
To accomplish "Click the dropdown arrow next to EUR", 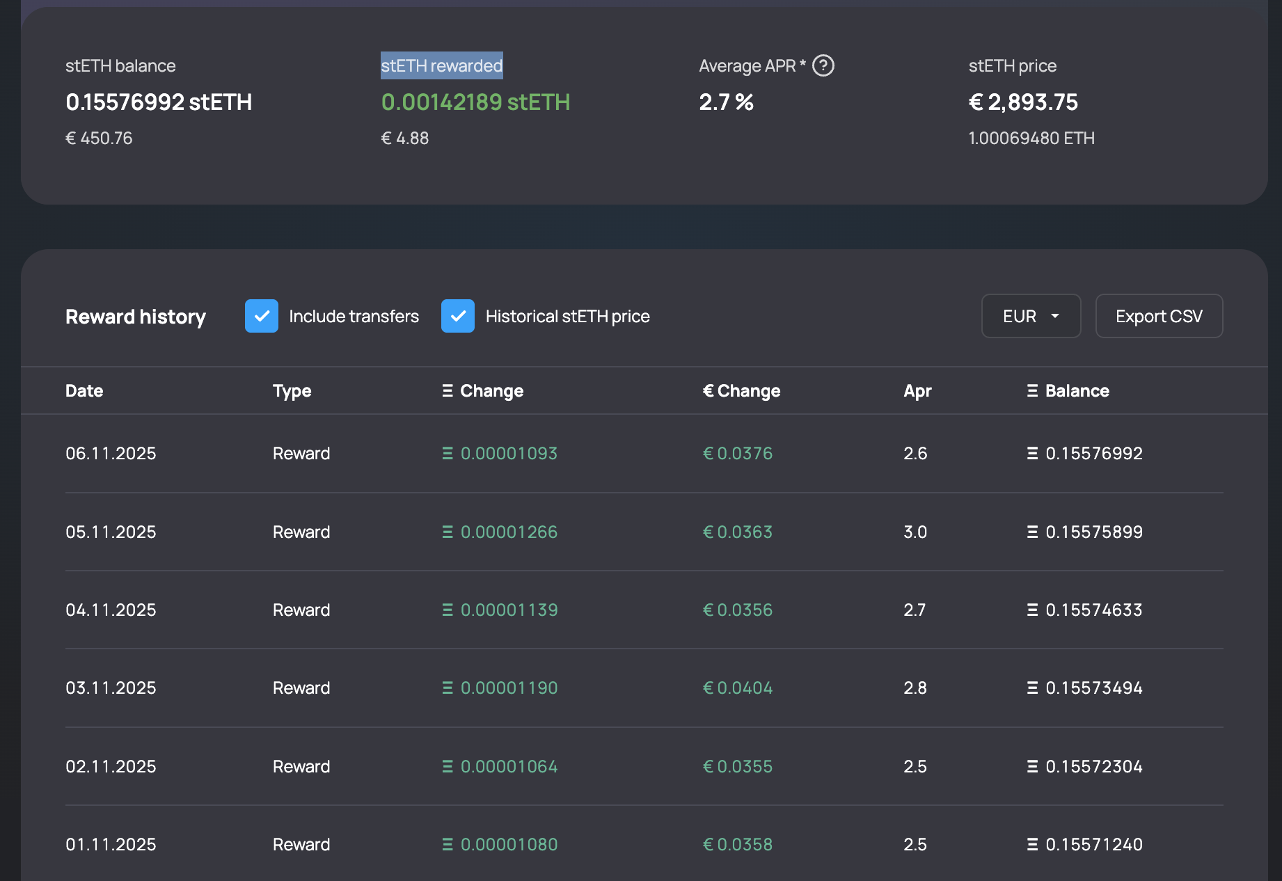I will (x=1055, y=316).
